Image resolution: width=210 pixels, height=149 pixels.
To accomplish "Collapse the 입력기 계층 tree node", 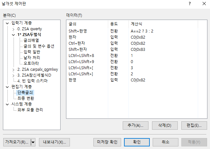I will pos(8,23).
